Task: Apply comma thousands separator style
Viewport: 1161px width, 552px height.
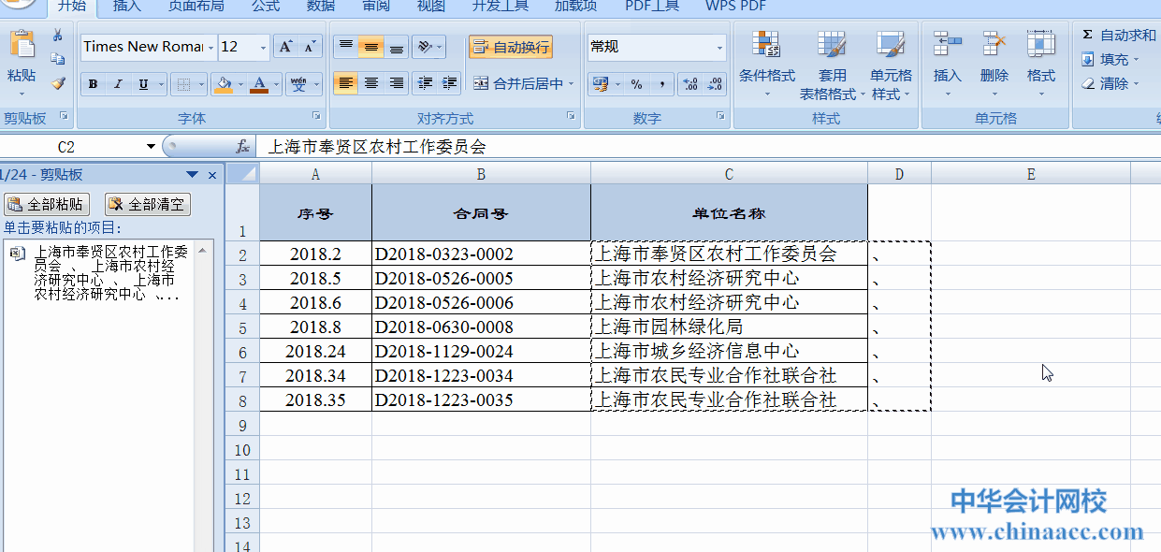Action: pos(662,84)
